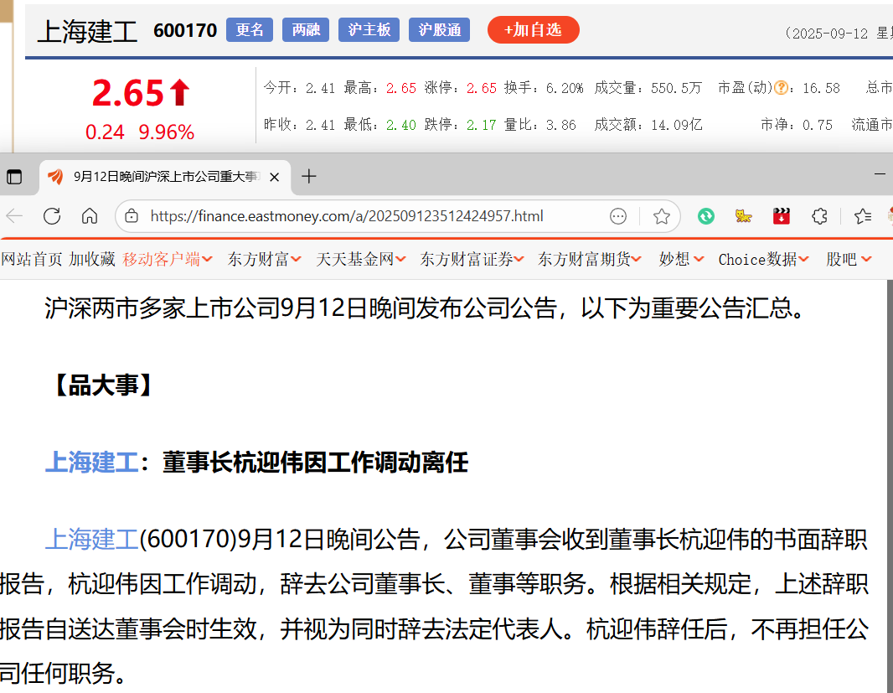Close the 9月12日晚间沪深 tab

pyautogui.click(x=274, y=178)
